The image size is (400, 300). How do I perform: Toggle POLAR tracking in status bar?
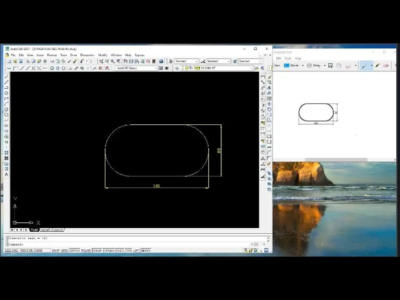[x=86, y=251]
